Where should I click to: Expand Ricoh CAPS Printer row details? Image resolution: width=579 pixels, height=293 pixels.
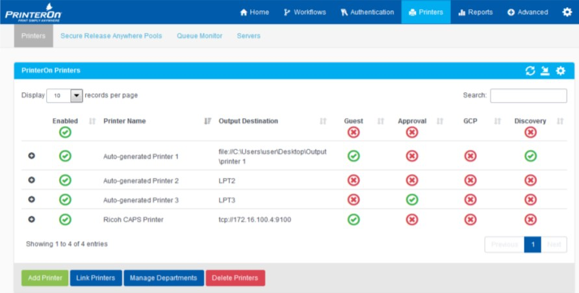click(x=31, y=219)
